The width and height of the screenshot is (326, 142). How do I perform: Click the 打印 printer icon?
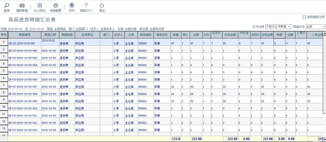click(x=72, y=5)
